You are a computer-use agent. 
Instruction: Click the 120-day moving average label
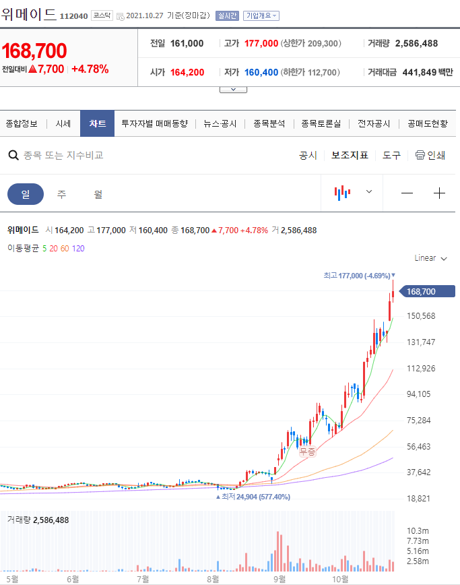pyautogui.click(x=78, y=249)
